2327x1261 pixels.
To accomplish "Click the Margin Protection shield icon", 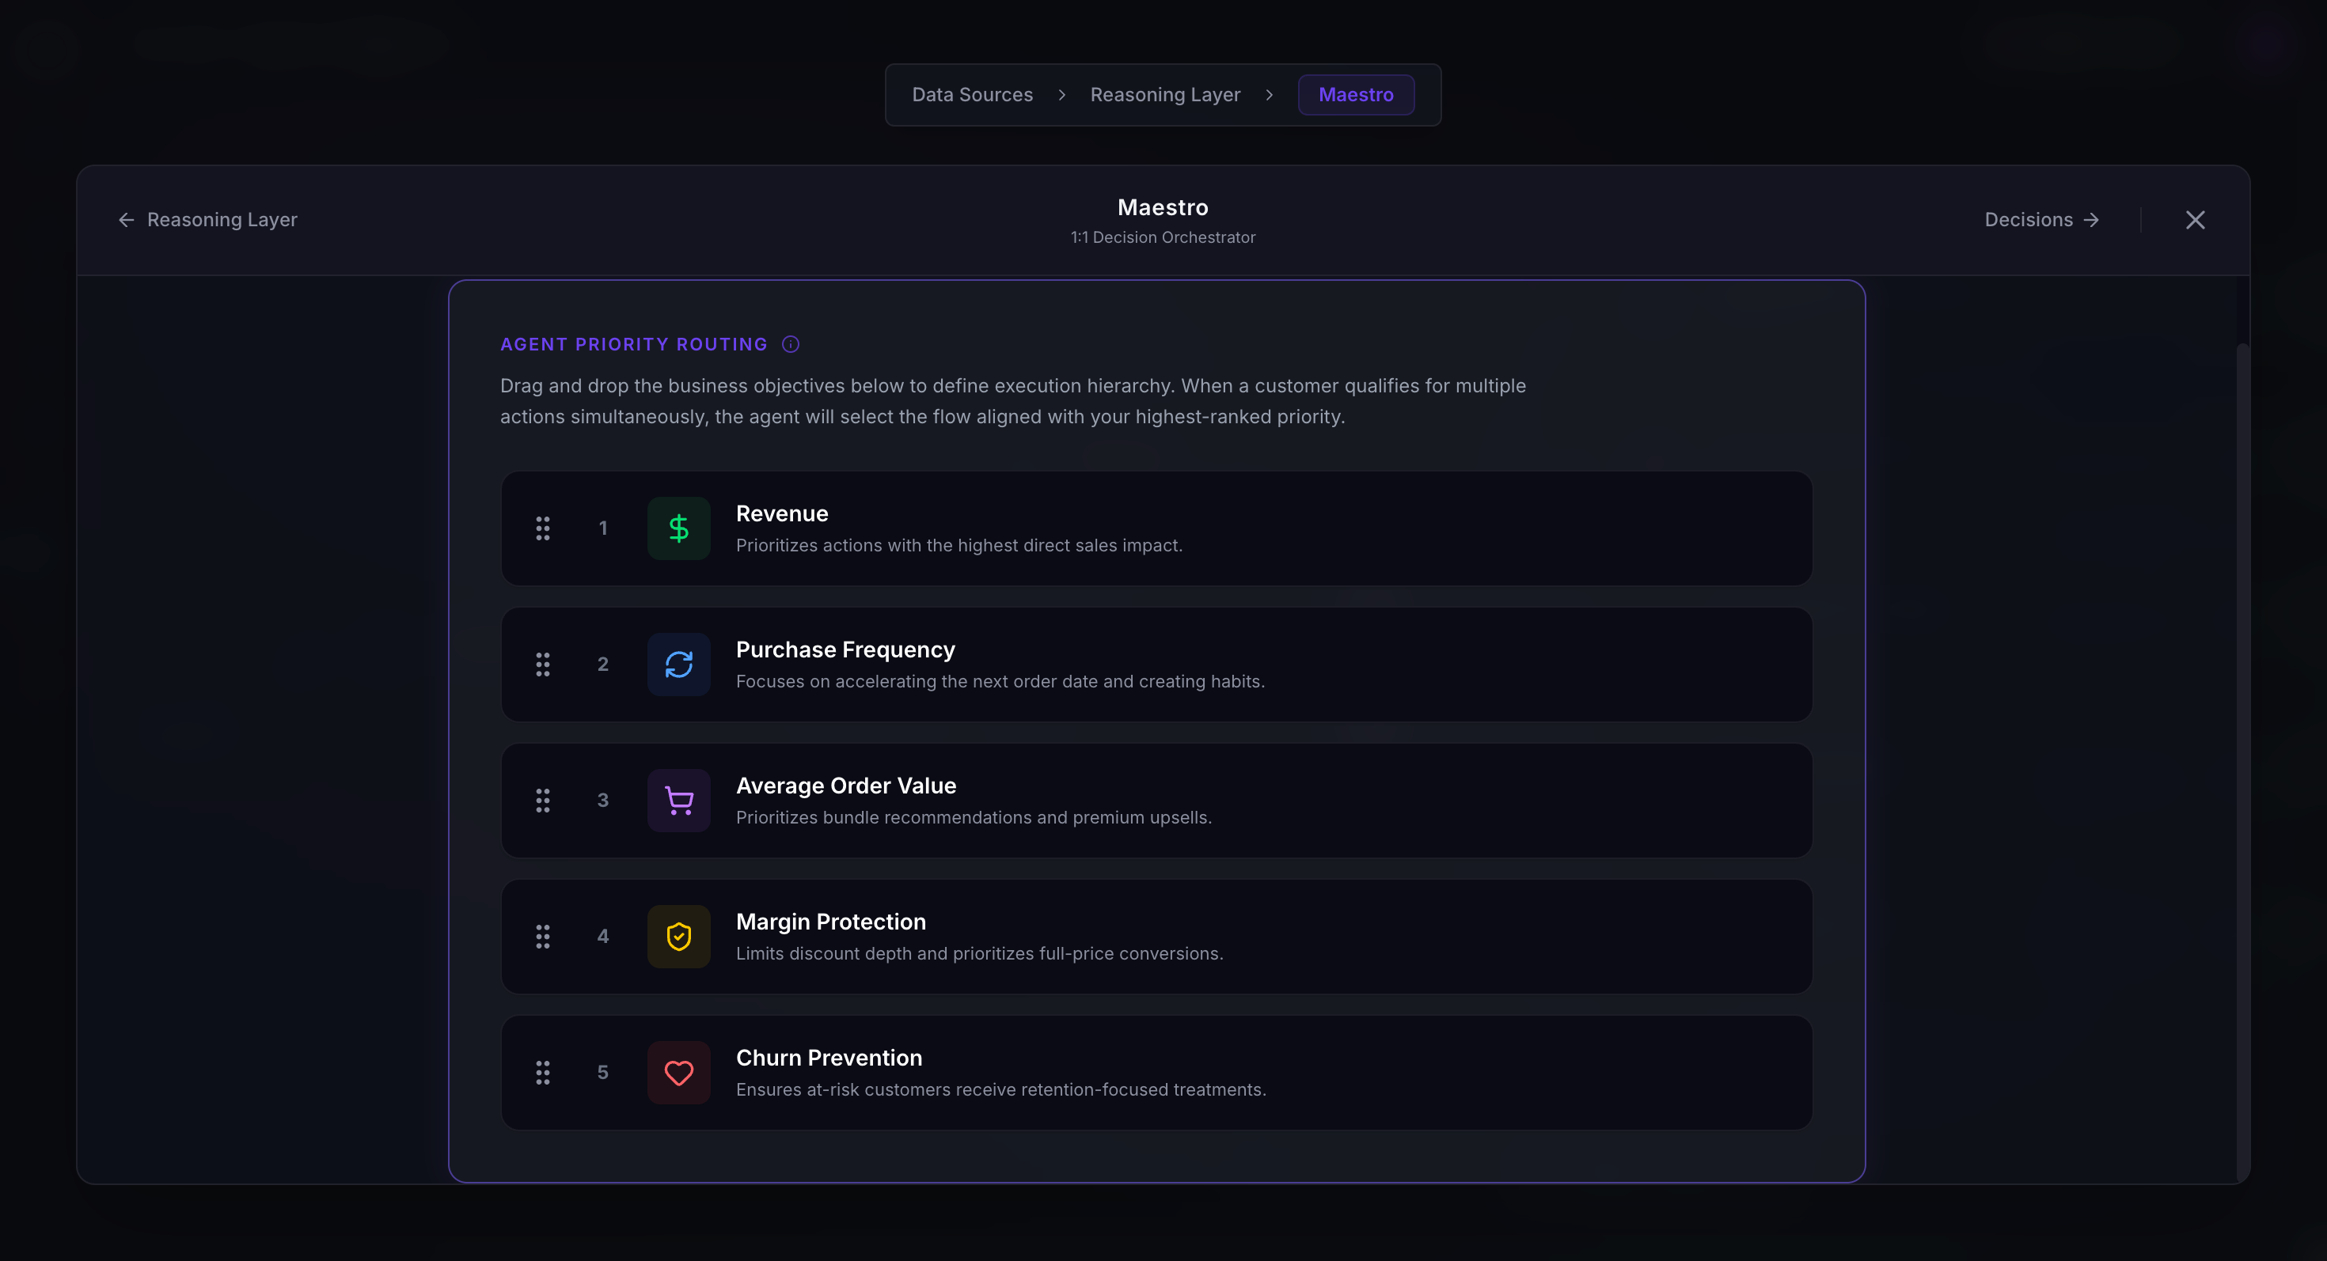I will click(678, 936).
